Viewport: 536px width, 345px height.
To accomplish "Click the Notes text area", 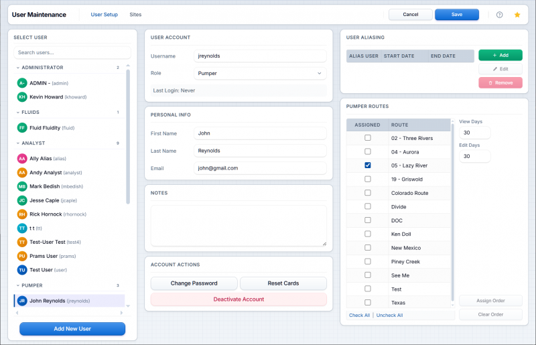I will [239, 225].
